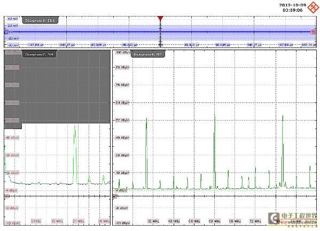Viewport: 320px width, 231px height.
Task: Click the grey masked zone in Diagram2
Action: pyautogui.click(x=57, y=86)
